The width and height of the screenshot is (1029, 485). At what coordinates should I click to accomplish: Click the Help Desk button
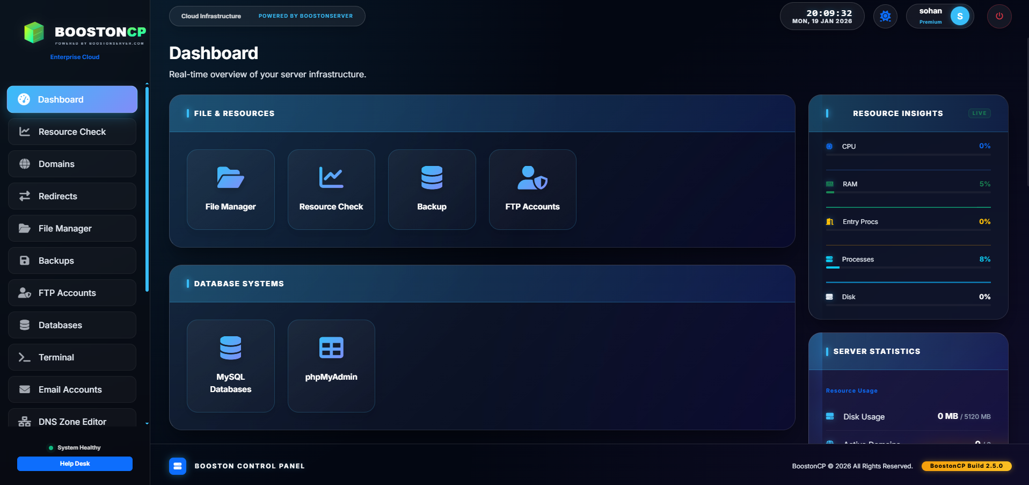tap(75, 464)
